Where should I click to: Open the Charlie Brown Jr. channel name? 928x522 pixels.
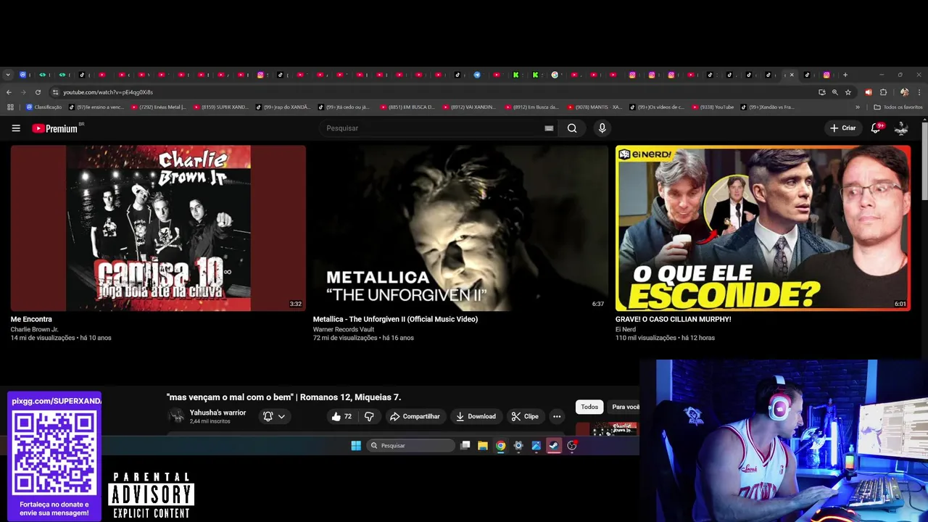[x=34, y=329]
